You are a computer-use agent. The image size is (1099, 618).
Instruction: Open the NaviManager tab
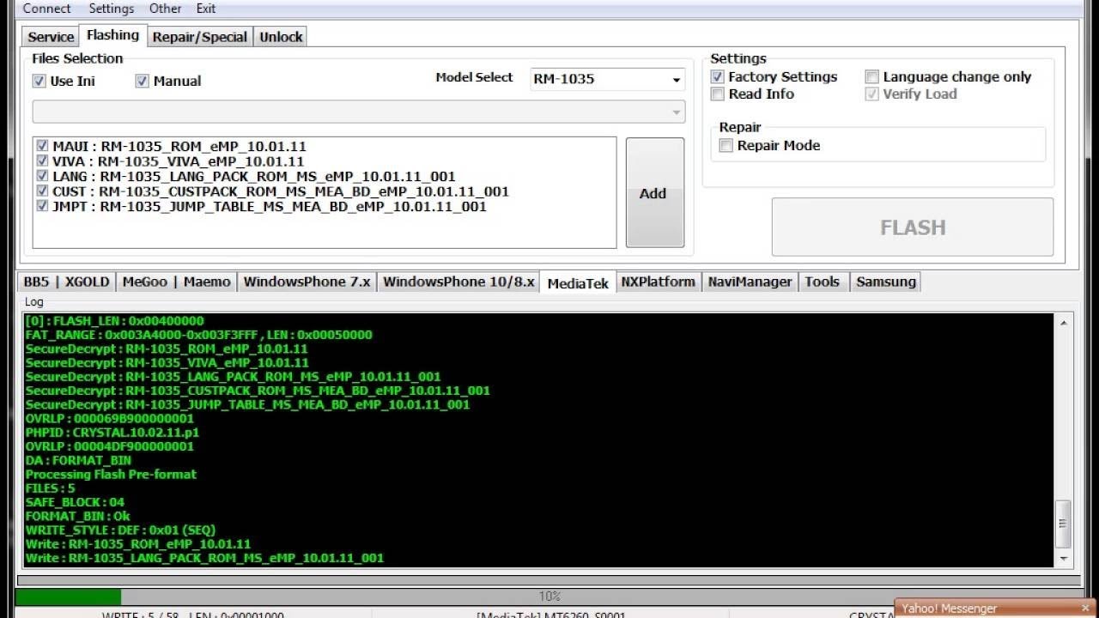click(x=750, y=282)
